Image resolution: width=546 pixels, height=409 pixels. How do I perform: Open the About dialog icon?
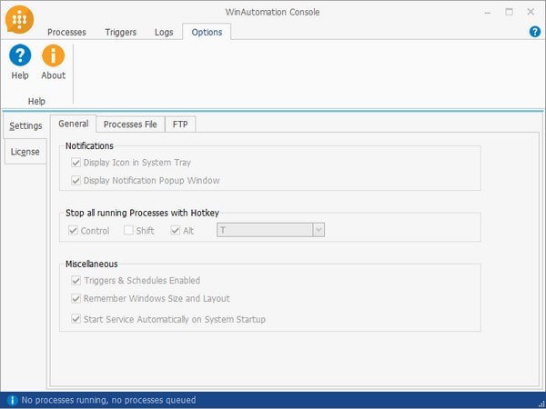point(54,63)
